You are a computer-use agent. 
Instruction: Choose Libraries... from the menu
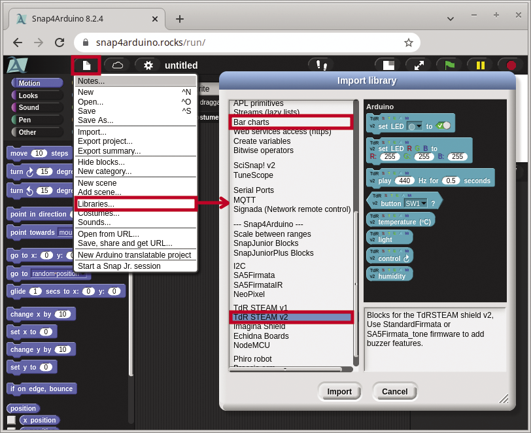[x=135, y=203]
